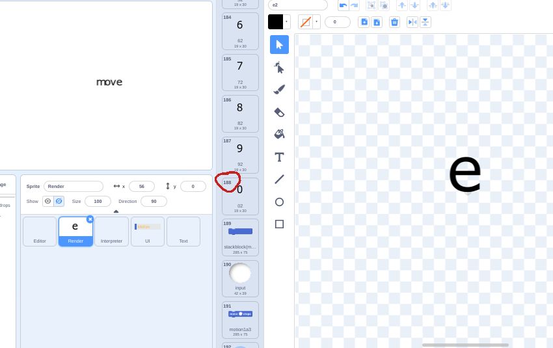Select costume 186 showing 8

point(240,114)
